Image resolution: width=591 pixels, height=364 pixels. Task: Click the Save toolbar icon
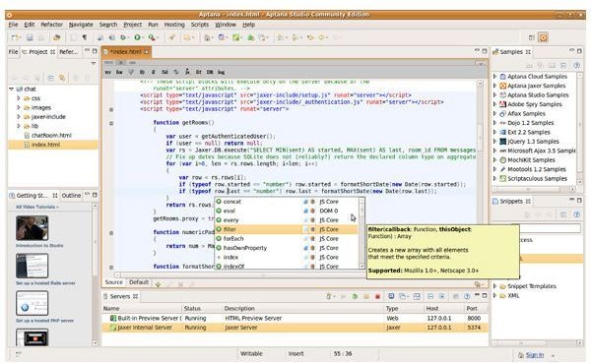click(30, 37)
